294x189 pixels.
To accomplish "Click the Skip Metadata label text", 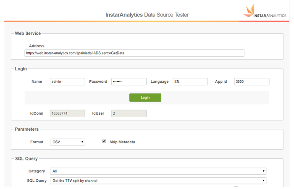I will click(x=122, y=142).
